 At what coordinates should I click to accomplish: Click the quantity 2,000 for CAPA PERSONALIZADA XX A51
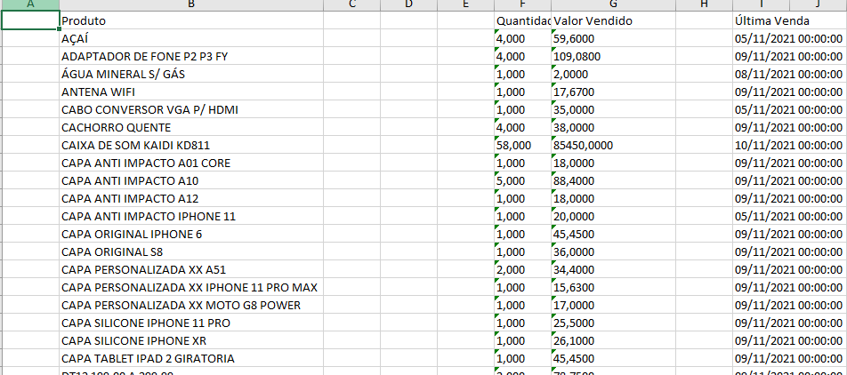coord(523,270)
